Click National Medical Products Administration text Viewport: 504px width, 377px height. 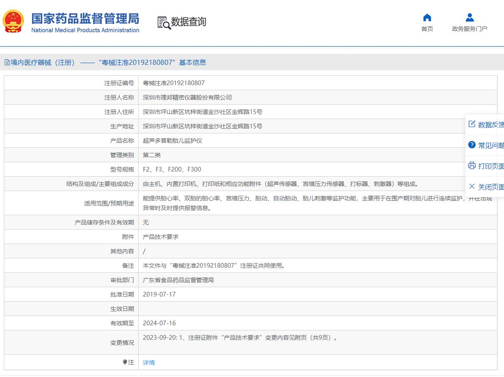point(85,30)
